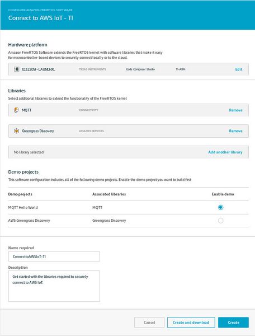Remove the MQTT library
Image resolution: width=255 pixels, height=336 pixels.
point(235,110)
